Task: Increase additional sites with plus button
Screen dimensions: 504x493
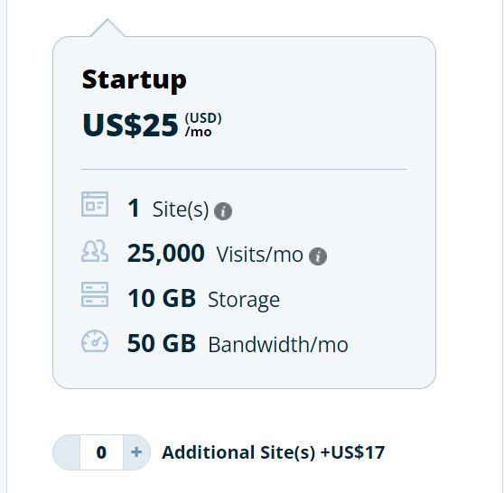Action: (136, 452)
